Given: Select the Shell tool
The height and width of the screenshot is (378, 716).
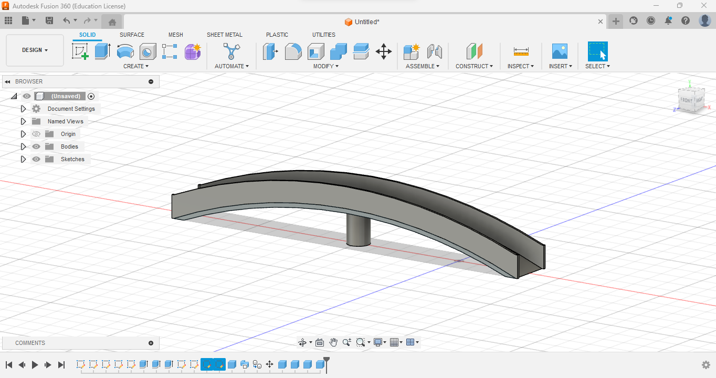Looking at the screenshot, I should point(315,51).
